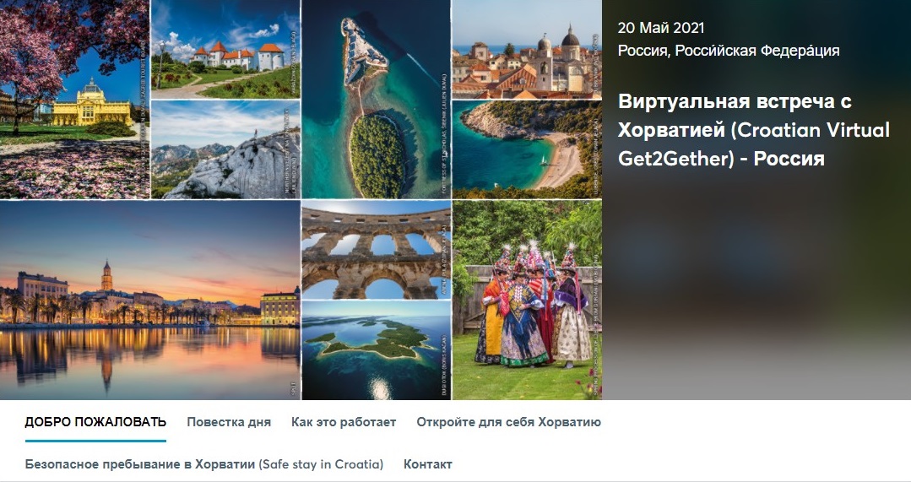Select the turquoise bay beach photo
This screenshot has width=911, height=482.
coord(527,149)
